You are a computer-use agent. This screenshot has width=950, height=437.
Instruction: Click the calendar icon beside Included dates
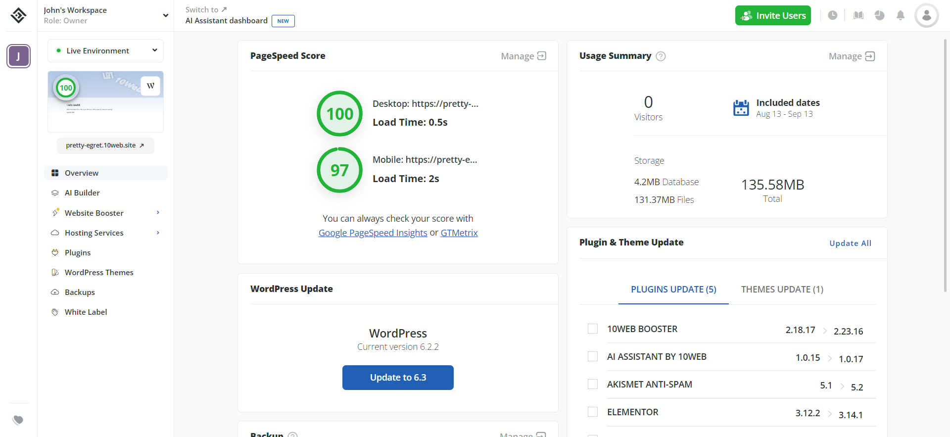coord(741,108)
